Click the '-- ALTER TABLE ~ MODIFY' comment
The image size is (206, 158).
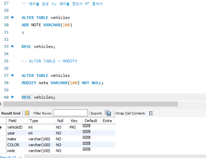[x=50, y=61]
